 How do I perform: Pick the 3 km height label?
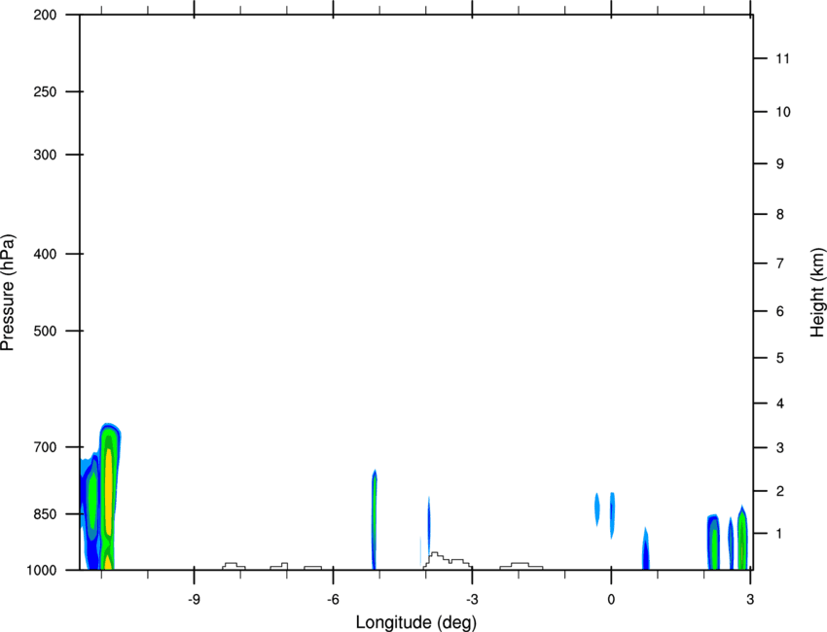(779, 448)
